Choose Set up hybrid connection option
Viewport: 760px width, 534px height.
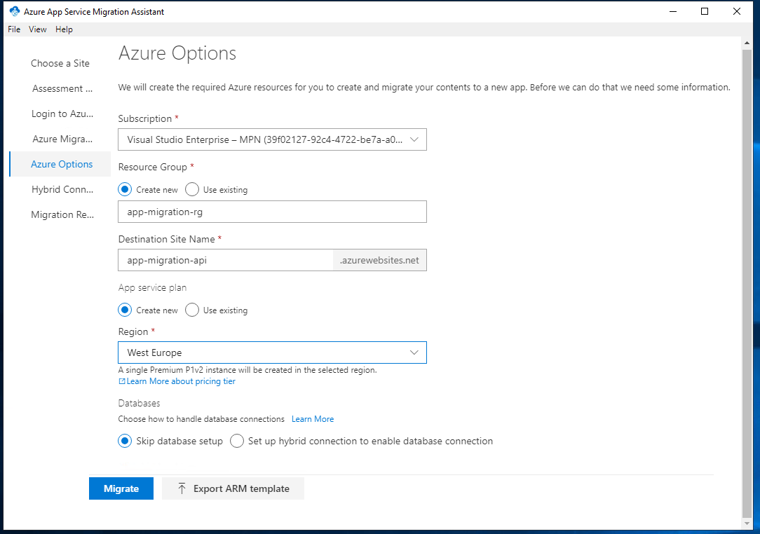tap(237, 441)
